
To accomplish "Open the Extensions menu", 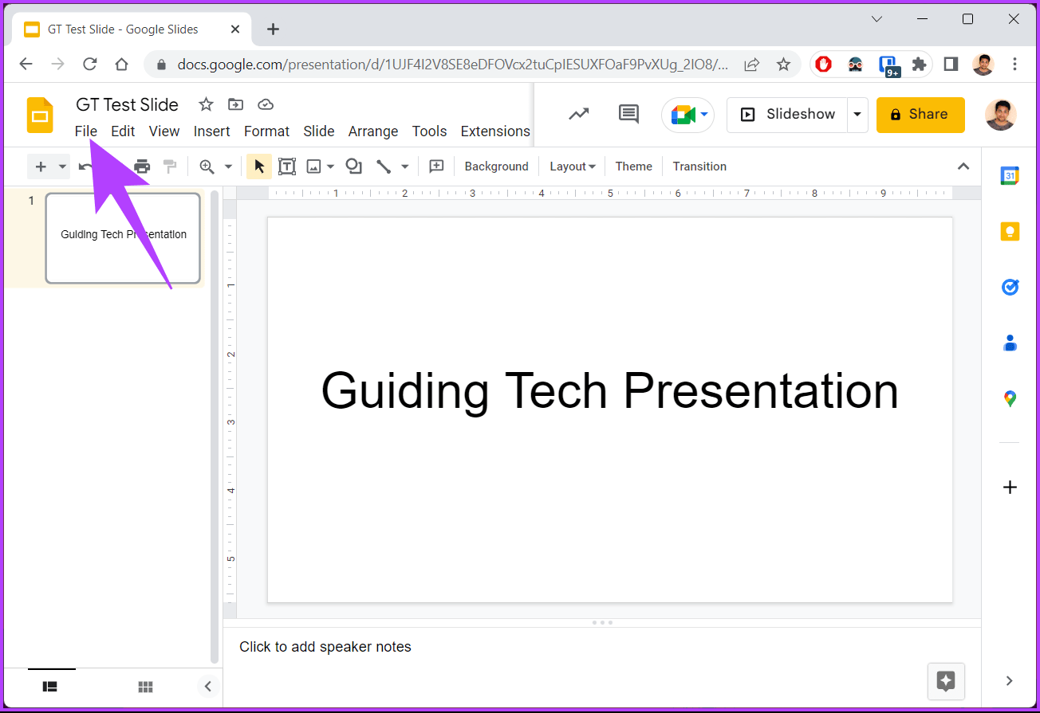I will click(494, 131).
